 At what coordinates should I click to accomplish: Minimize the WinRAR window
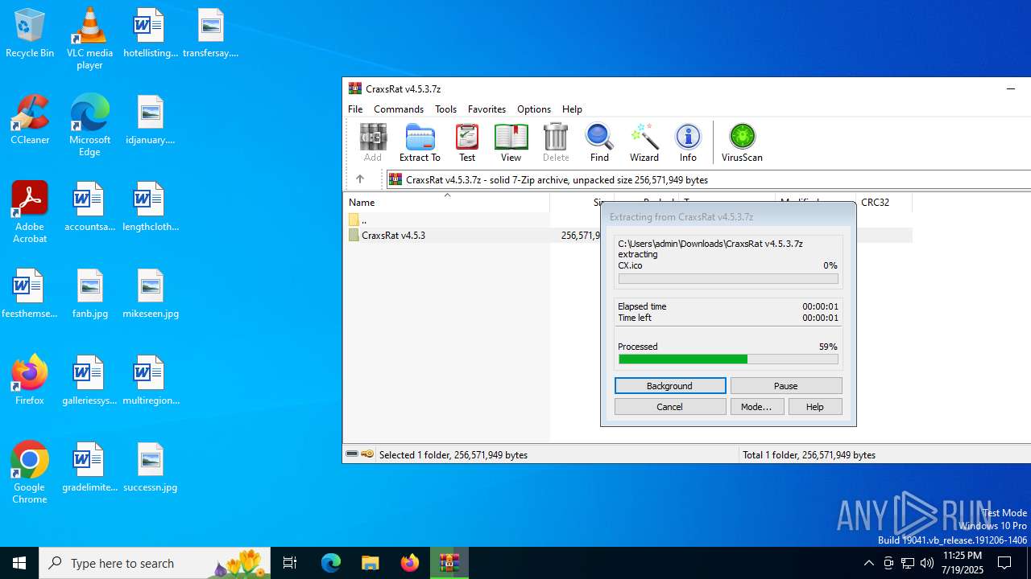(1011, 88)
